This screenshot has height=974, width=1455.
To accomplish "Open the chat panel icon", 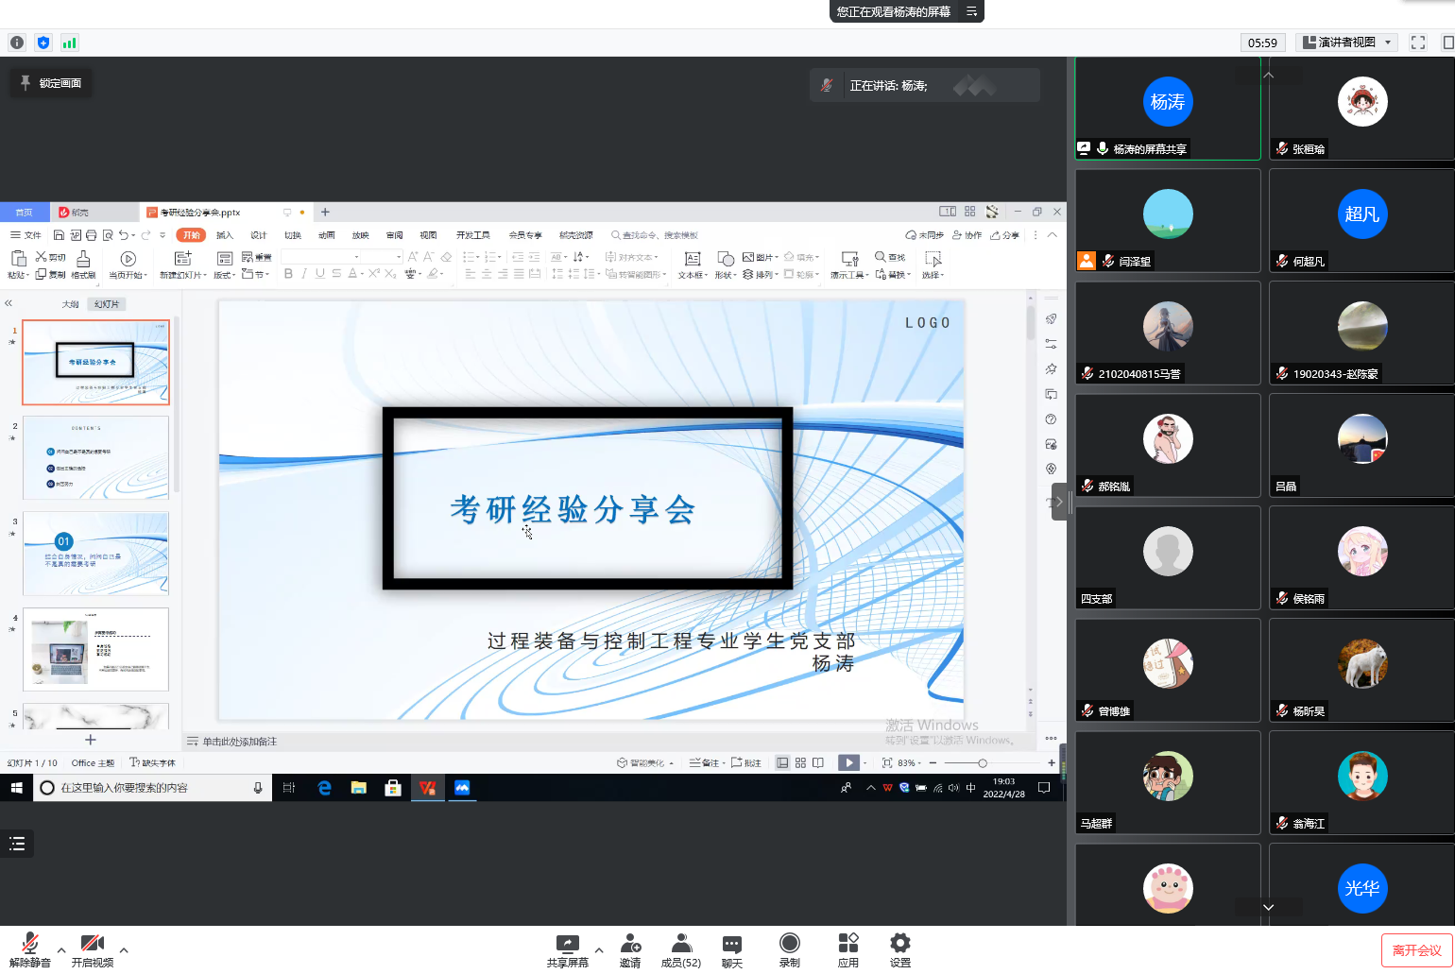I will pyautogui.click(x=731, y=944).
